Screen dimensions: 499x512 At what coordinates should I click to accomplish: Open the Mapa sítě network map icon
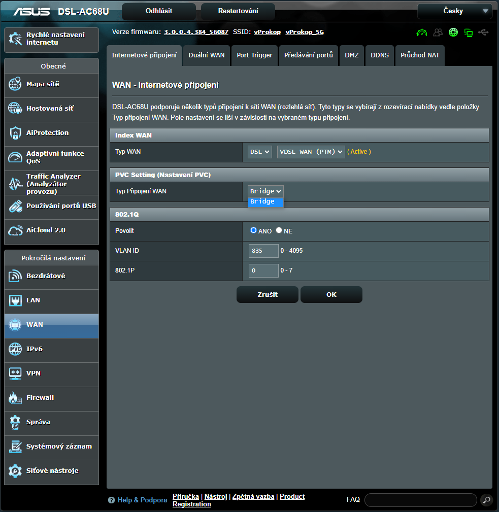coord(15,84)
